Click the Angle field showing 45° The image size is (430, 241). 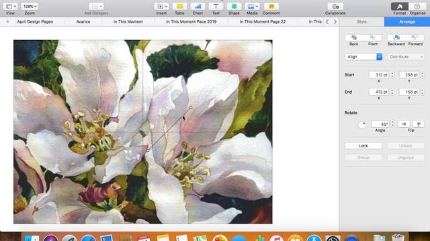point(380,124)
